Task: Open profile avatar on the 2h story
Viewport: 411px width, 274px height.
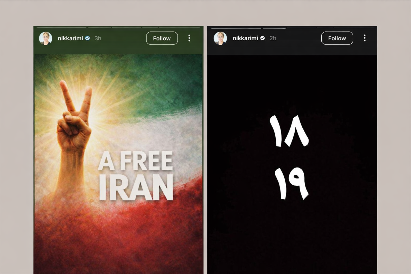Action: tap(220, 38)
